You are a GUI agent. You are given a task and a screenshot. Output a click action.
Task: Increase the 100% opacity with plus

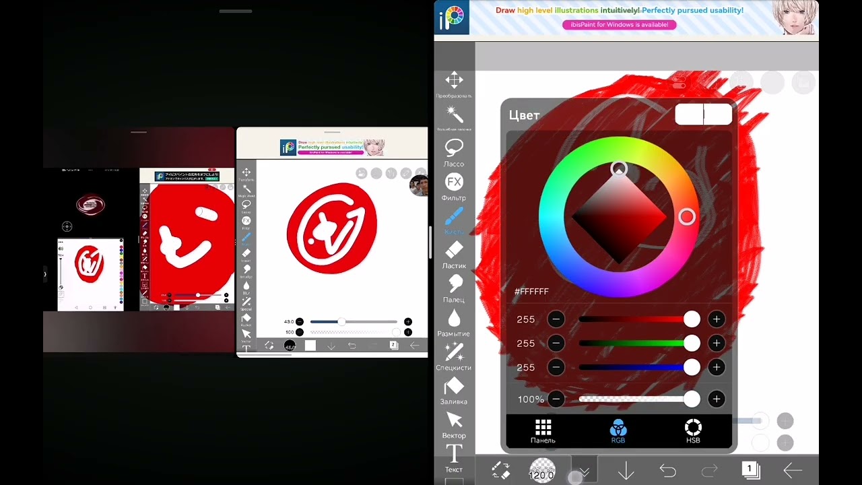click(x=717, y=399)
